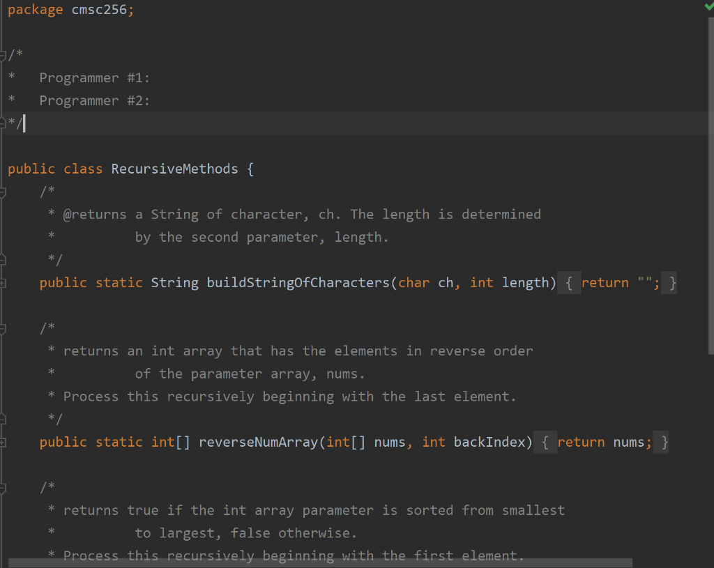
Task: Click the Programmer #1 comment line
Action: [93, 77]
